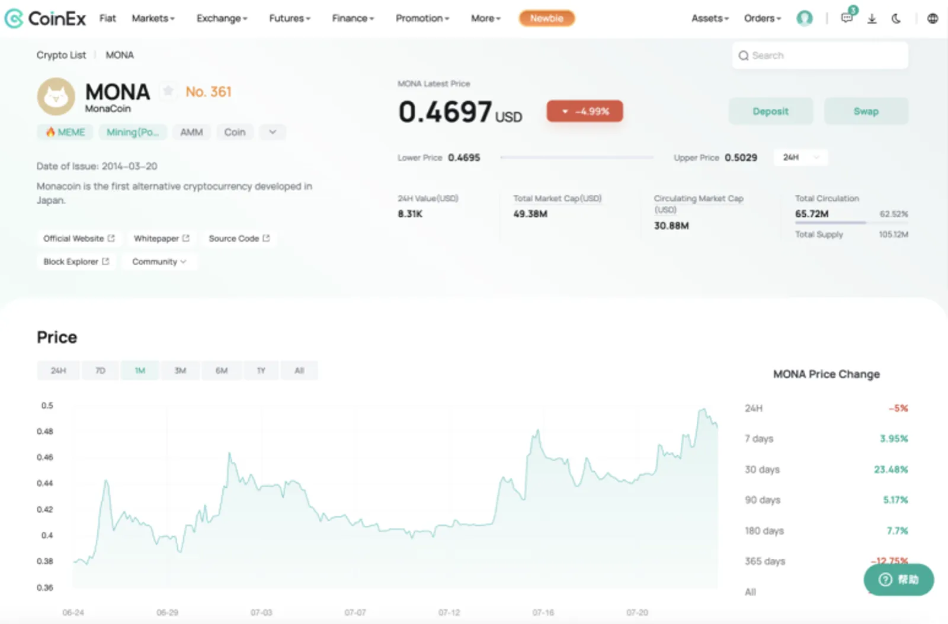The image size is (948, 624).
Task: Open the help chat bubble
Action: tap(898, 580)
